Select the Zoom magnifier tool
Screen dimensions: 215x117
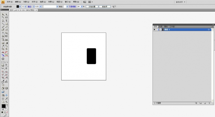pos(7,102)
